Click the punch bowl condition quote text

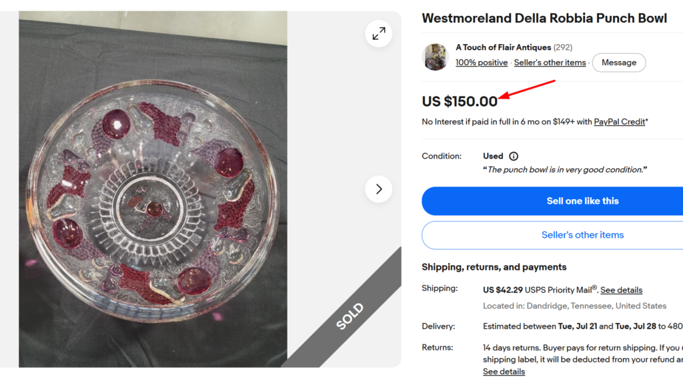tap(565, 170)
